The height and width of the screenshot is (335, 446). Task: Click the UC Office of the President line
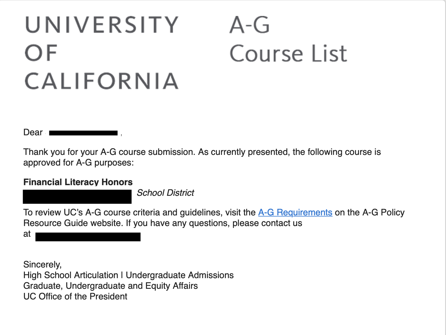75,296
